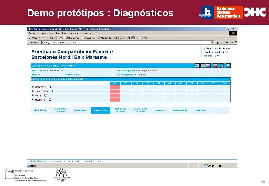Click the second gray table icon in Diagnòstics header

tap(202, 65)
